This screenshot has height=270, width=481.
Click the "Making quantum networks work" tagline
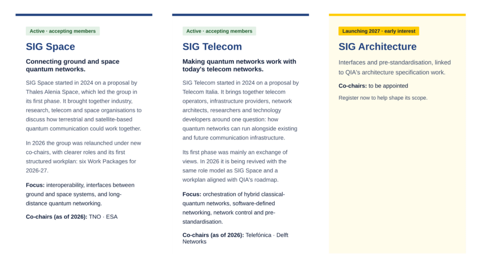pyautogui.click(x=239, y=65)
